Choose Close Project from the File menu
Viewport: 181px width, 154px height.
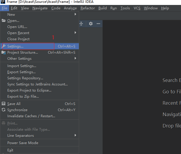[18, 39]
